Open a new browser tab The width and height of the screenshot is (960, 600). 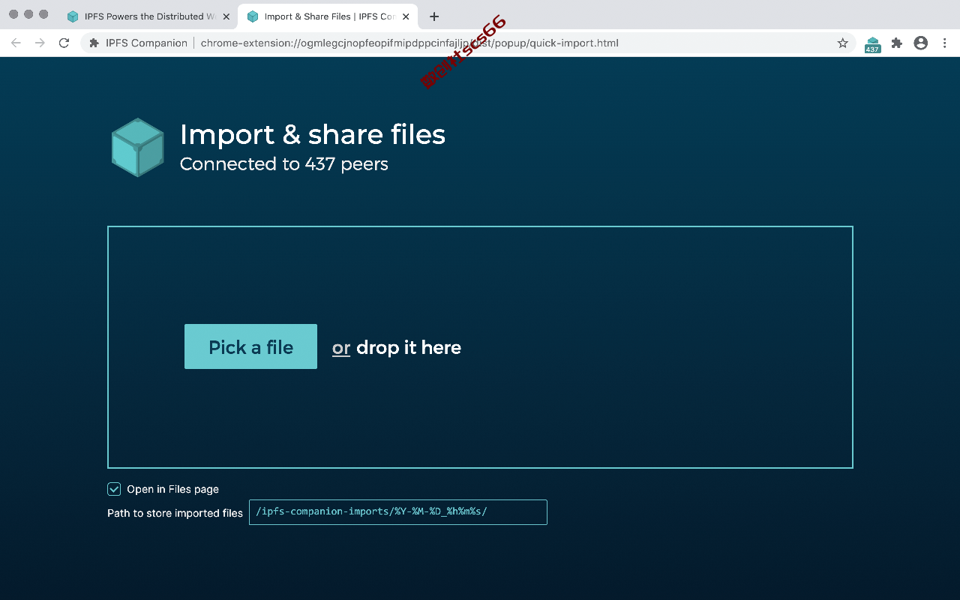[434, 16]
